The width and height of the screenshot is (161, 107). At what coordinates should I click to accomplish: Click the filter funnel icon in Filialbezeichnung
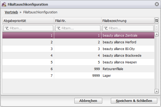point(106,28)
